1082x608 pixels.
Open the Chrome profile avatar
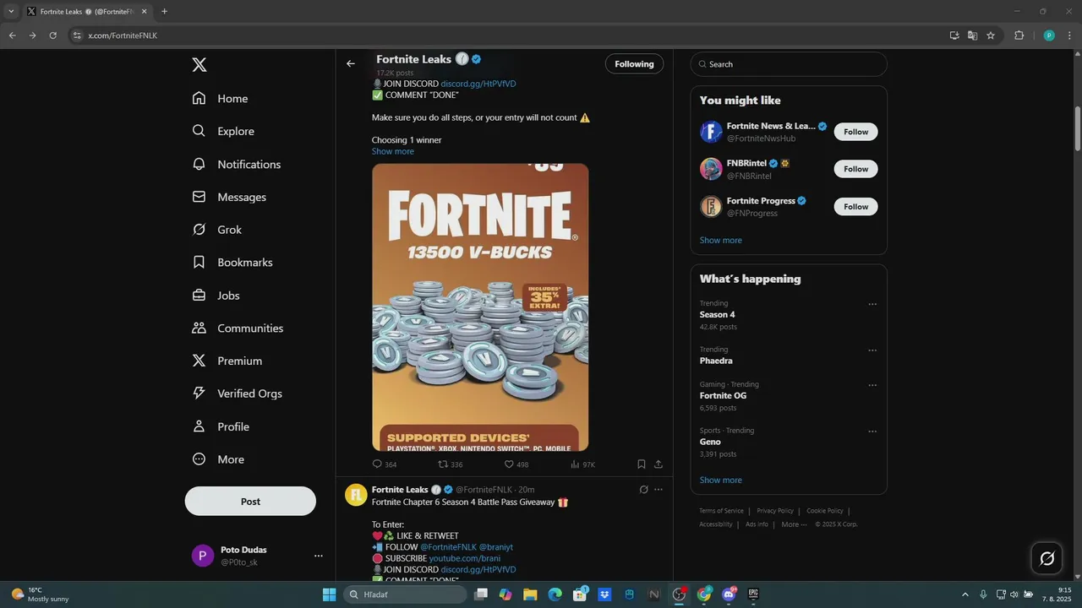(1049, 35)
